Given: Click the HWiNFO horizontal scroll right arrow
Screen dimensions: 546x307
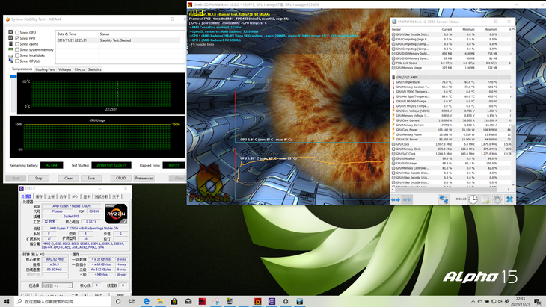Looking at the screenshot, I should (x=509, y=190).
